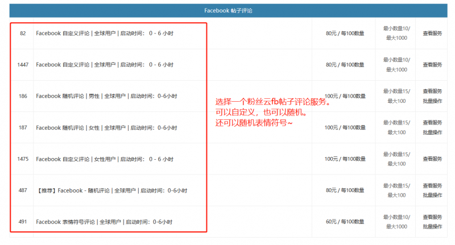Click 最小数量15/最大100 in row 1475
455x245 pixels.
[x=396, y=159]
